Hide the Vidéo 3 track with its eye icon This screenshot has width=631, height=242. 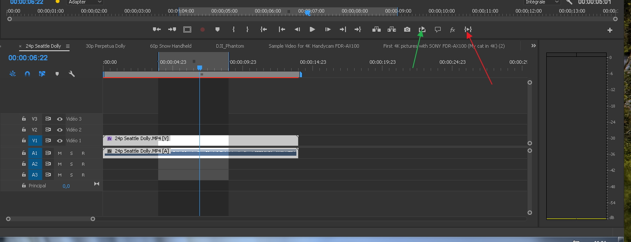pyautogui.click(x=60, y=119)
